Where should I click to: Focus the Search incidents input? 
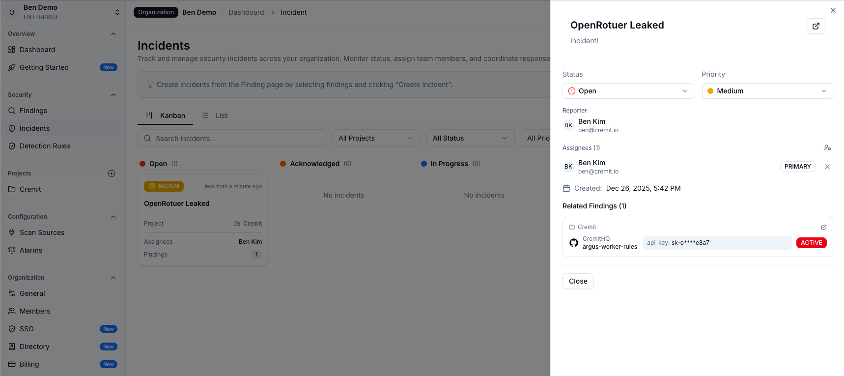click(x=232, y=138)
